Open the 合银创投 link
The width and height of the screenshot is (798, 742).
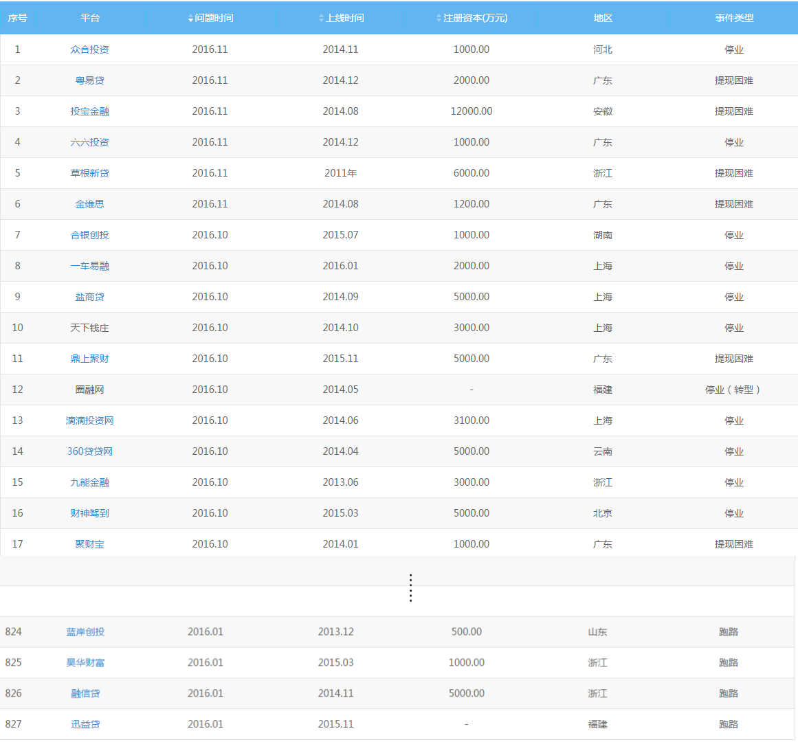(x=89, y=235)
